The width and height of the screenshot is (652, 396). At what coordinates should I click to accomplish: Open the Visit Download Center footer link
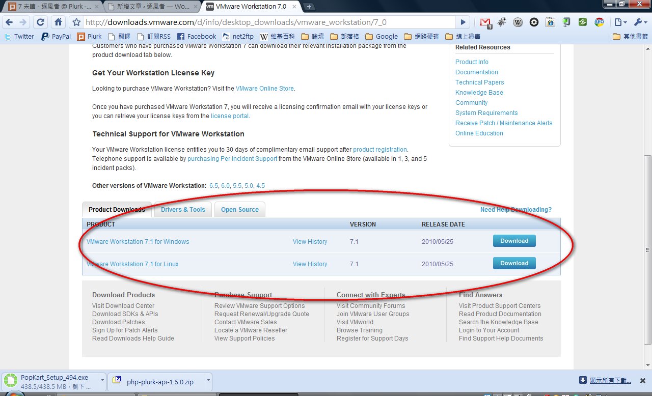pyautogui.click(x=123, y=306)
